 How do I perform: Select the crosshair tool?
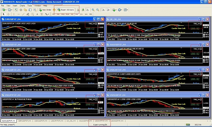point(8,14)
